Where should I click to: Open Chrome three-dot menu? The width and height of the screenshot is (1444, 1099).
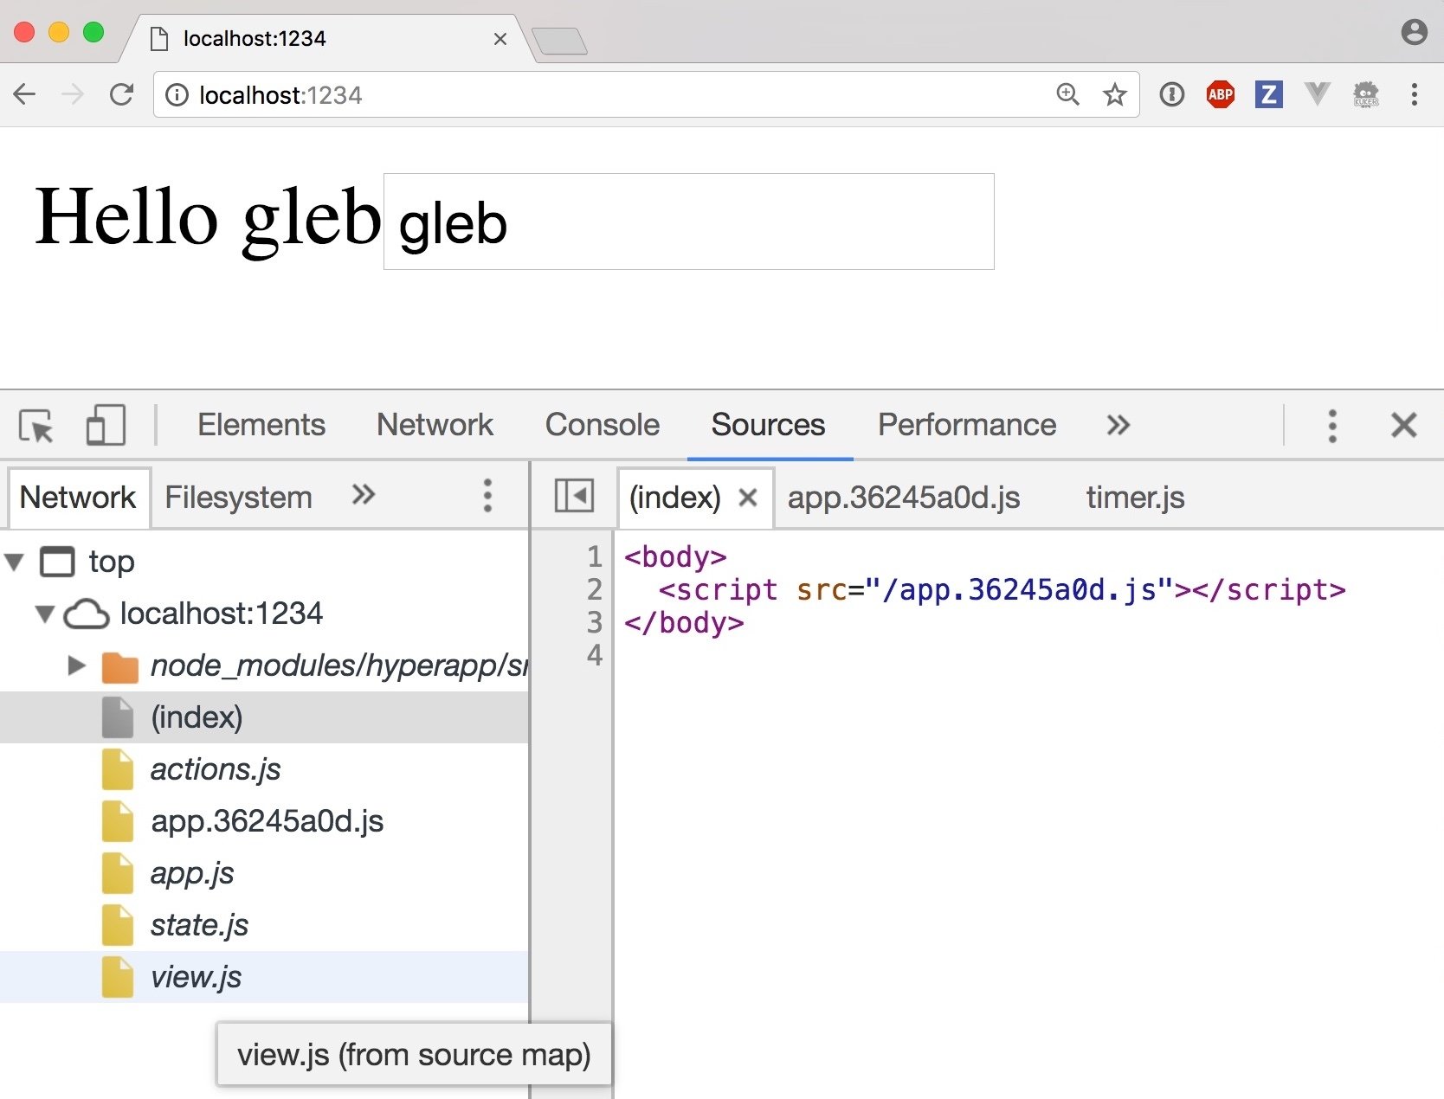1415,94
